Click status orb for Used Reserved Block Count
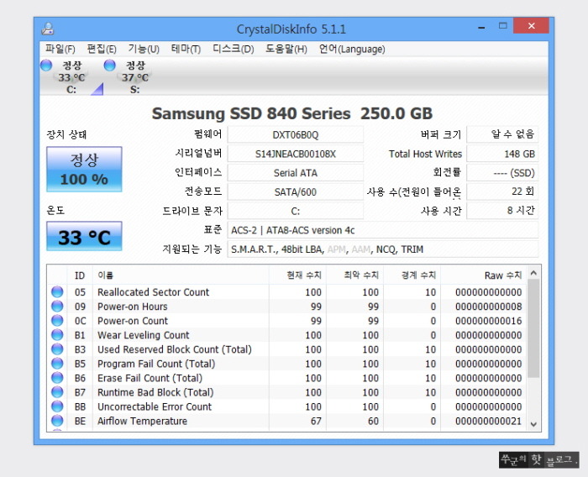The width and height of the screenshot is (588, 477). click(57, 349)
